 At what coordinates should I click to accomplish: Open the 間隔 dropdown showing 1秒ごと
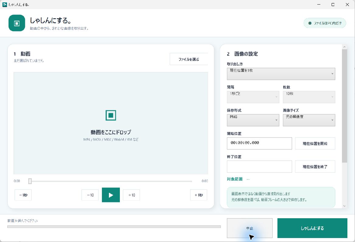coord(253,97)
